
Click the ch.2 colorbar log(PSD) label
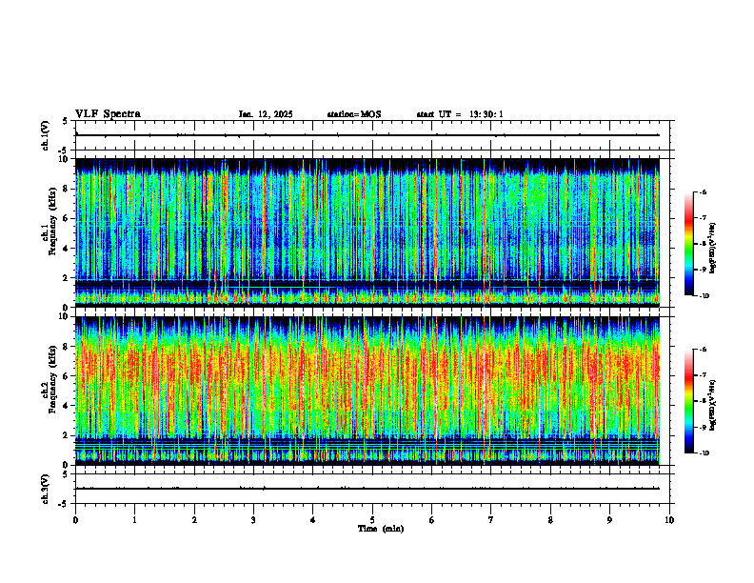point(713,406)
